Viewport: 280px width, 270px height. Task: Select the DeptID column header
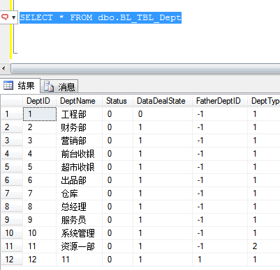click(39, 101)
